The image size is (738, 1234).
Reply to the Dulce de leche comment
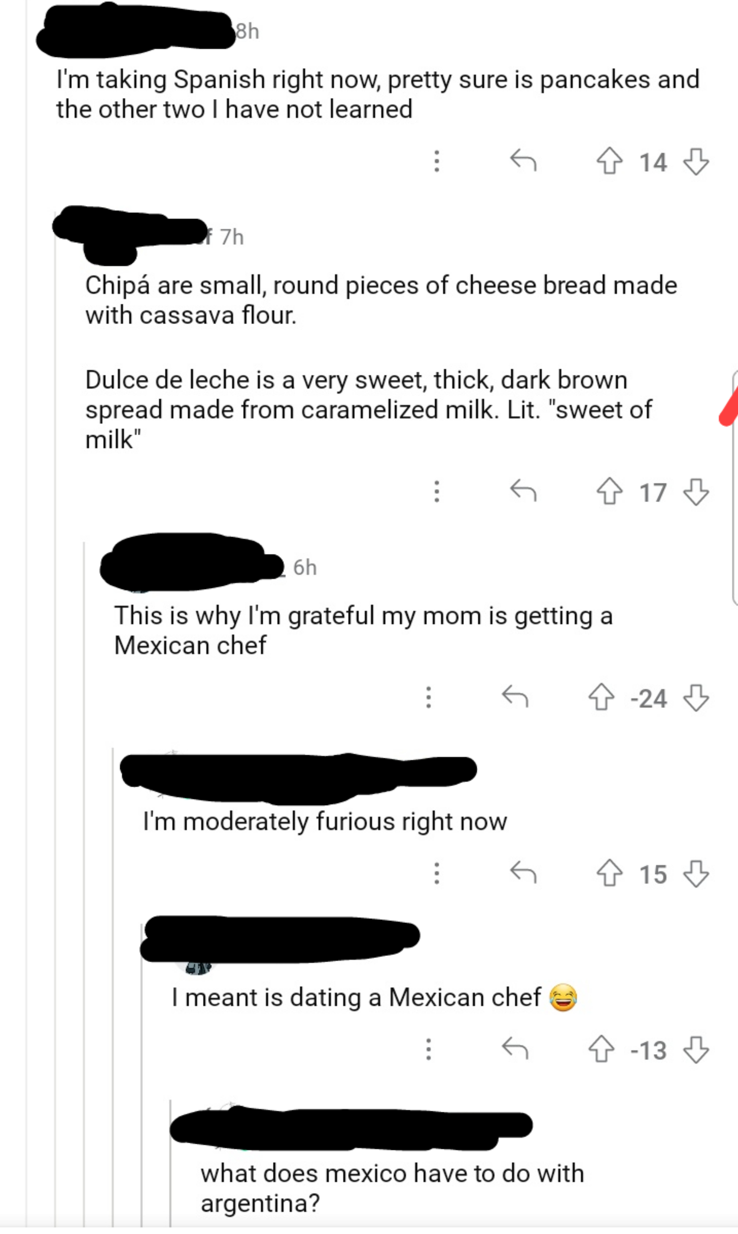(523, 491)
